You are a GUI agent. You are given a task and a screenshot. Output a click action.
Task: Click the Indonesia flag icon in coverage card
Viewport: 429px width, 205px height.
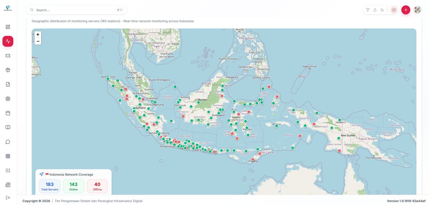[x=47, y=174]
